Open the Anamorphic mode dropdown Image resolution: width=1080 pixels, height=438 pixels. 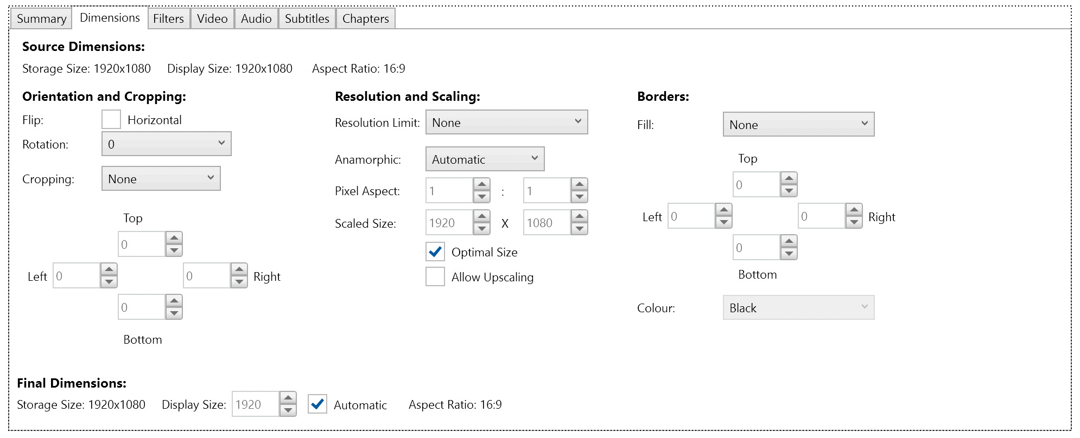(485, 159)
